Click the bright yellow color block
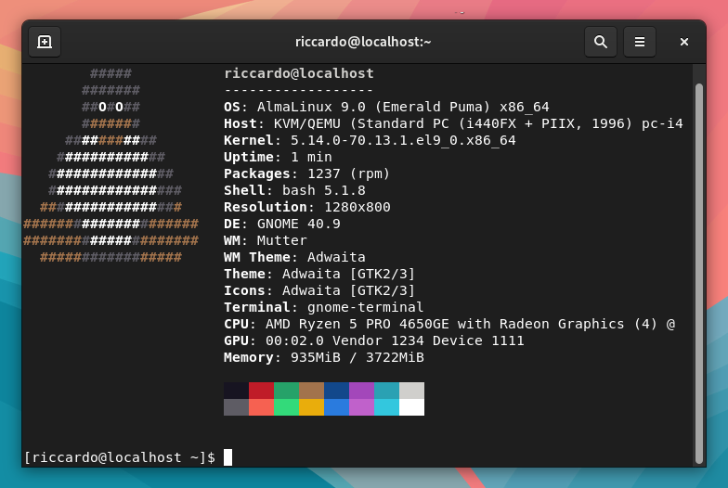 312,407
